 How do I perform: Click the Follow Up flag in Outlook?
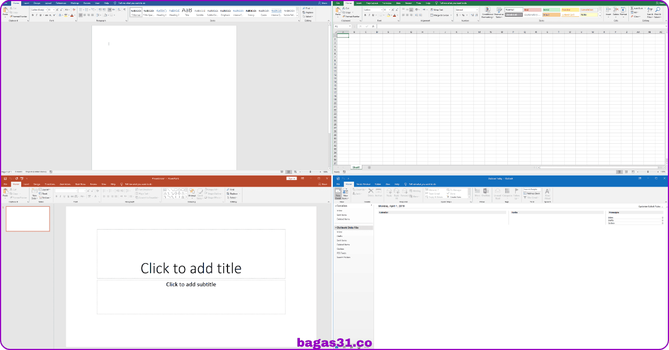[x=516, y=191]
